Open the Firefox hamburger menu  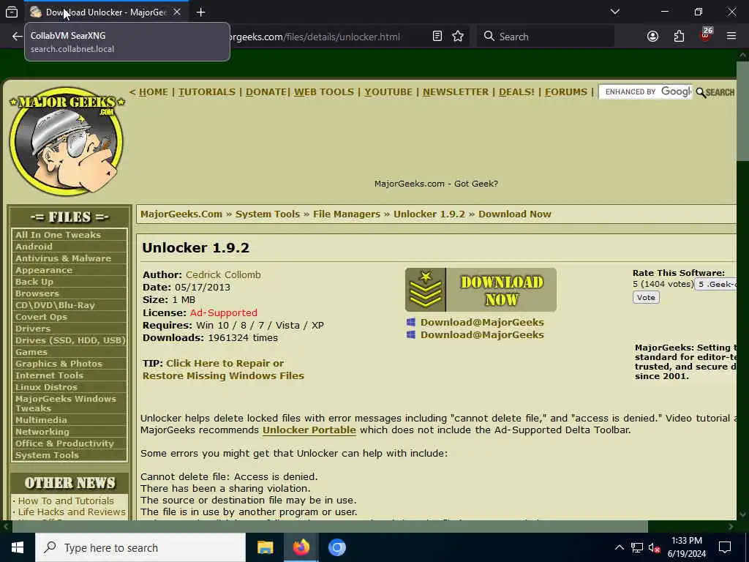[731, 37]
